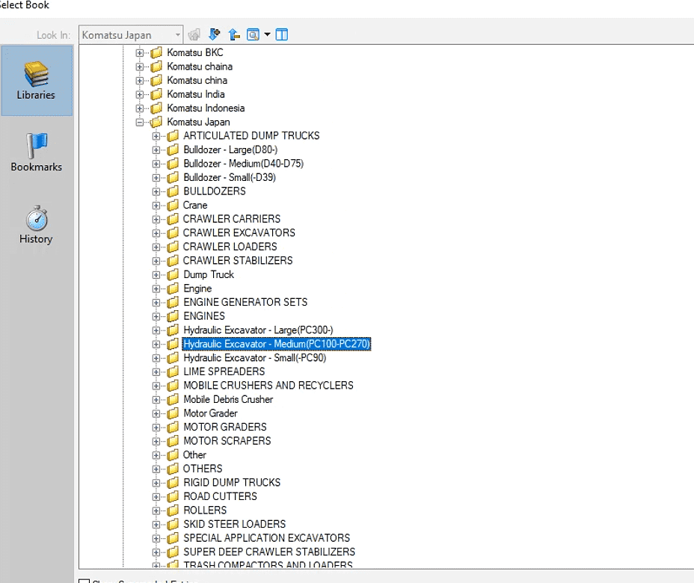
Task: Expand the CRAWLER EXCAVATORS node
Action: pyautogui.click(x=156, y=233)
